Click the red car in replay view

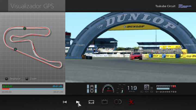point(136,56)
